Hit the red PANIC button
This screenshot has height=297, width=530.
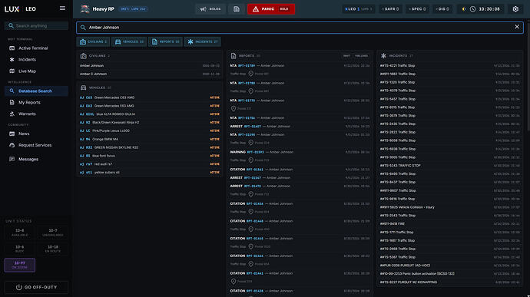270,9
